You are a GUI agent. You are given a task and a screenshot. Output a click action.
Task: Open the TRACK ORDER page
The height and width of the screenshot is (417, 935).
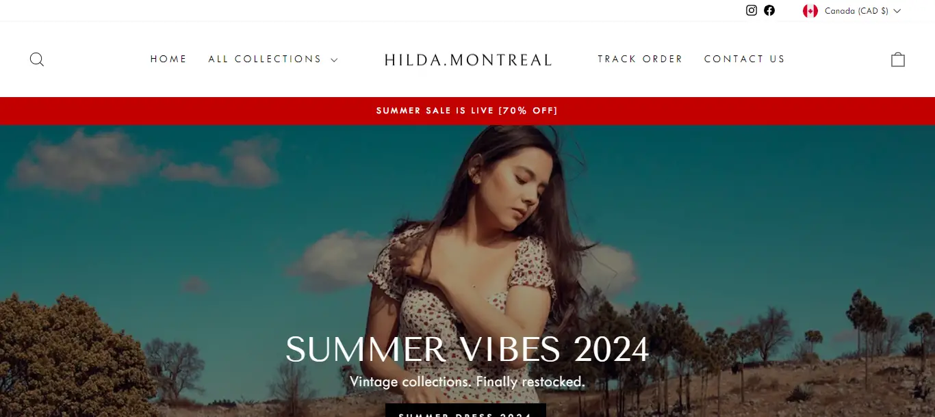(640, 59)
